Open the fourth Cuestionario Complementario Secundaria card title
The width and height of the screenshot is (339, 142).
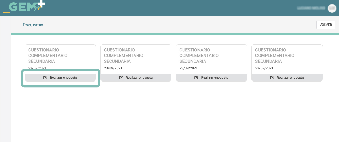click(275, 56)
